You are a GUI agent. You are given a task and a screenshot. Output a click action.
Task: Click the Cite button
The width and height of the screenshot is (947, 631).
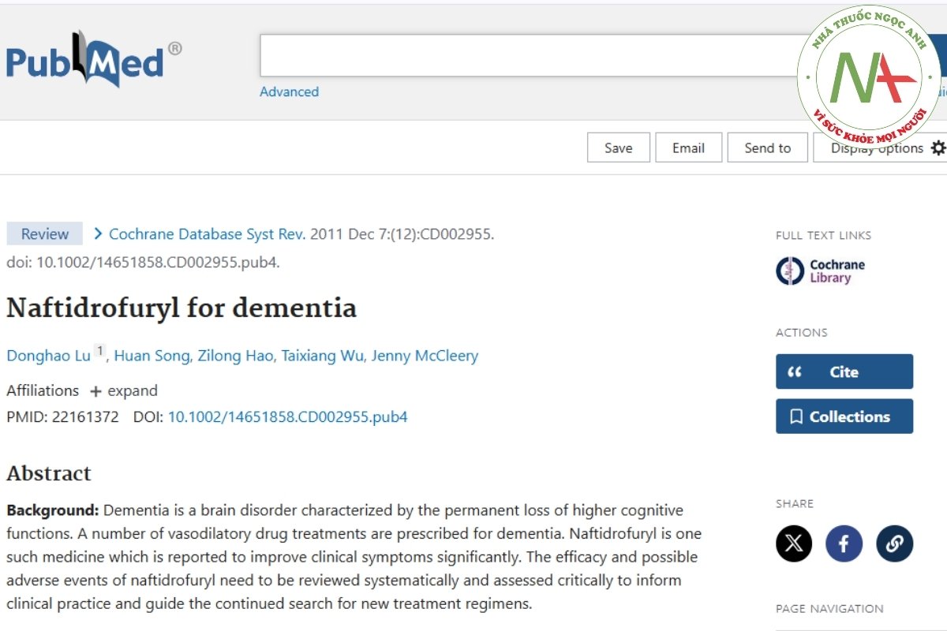tap(844, 372)
